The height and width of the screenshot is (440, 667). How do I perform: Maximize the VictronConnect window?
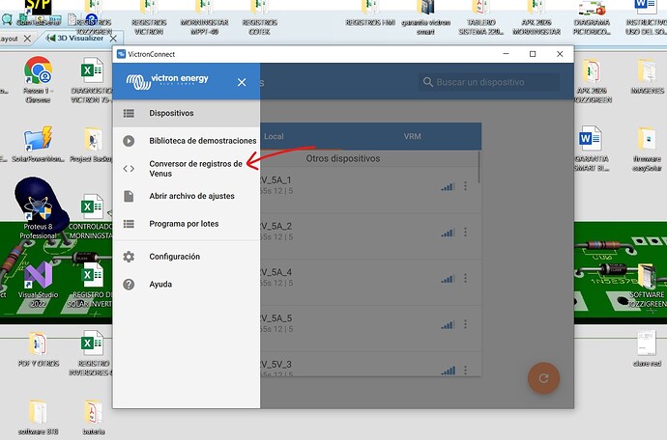pos(533,54)
